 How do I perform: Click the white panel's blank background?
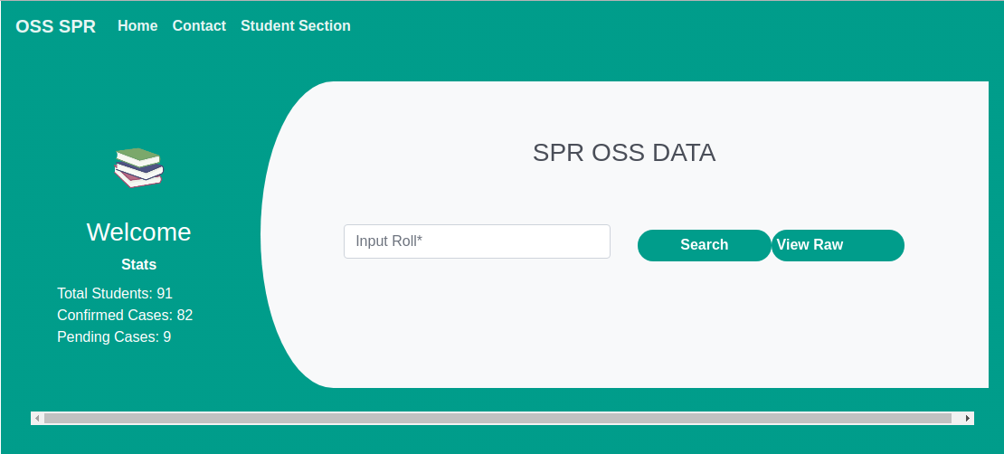click(x=624, y=335)
